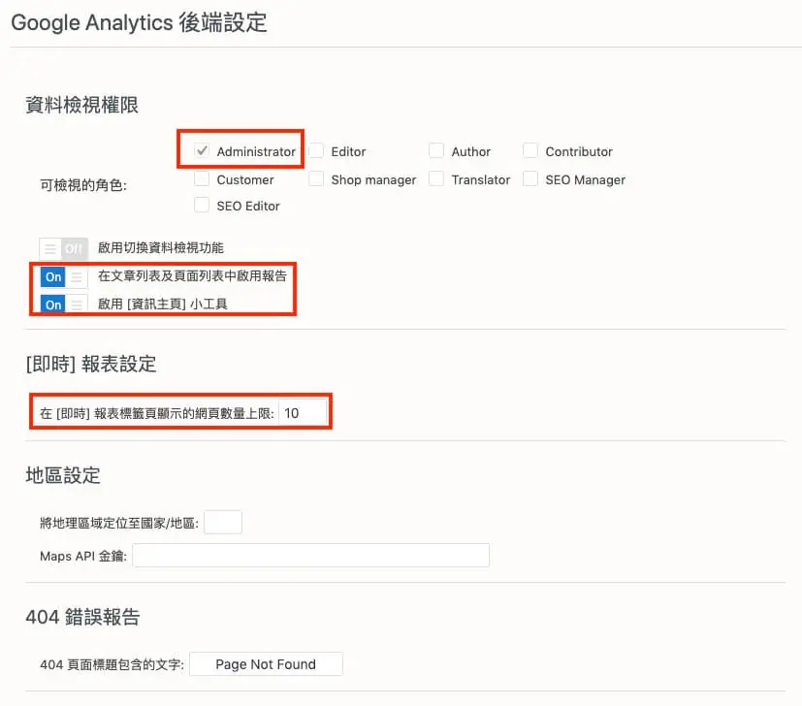
Task: Click the SEO Manager label text
Action: 586,180
